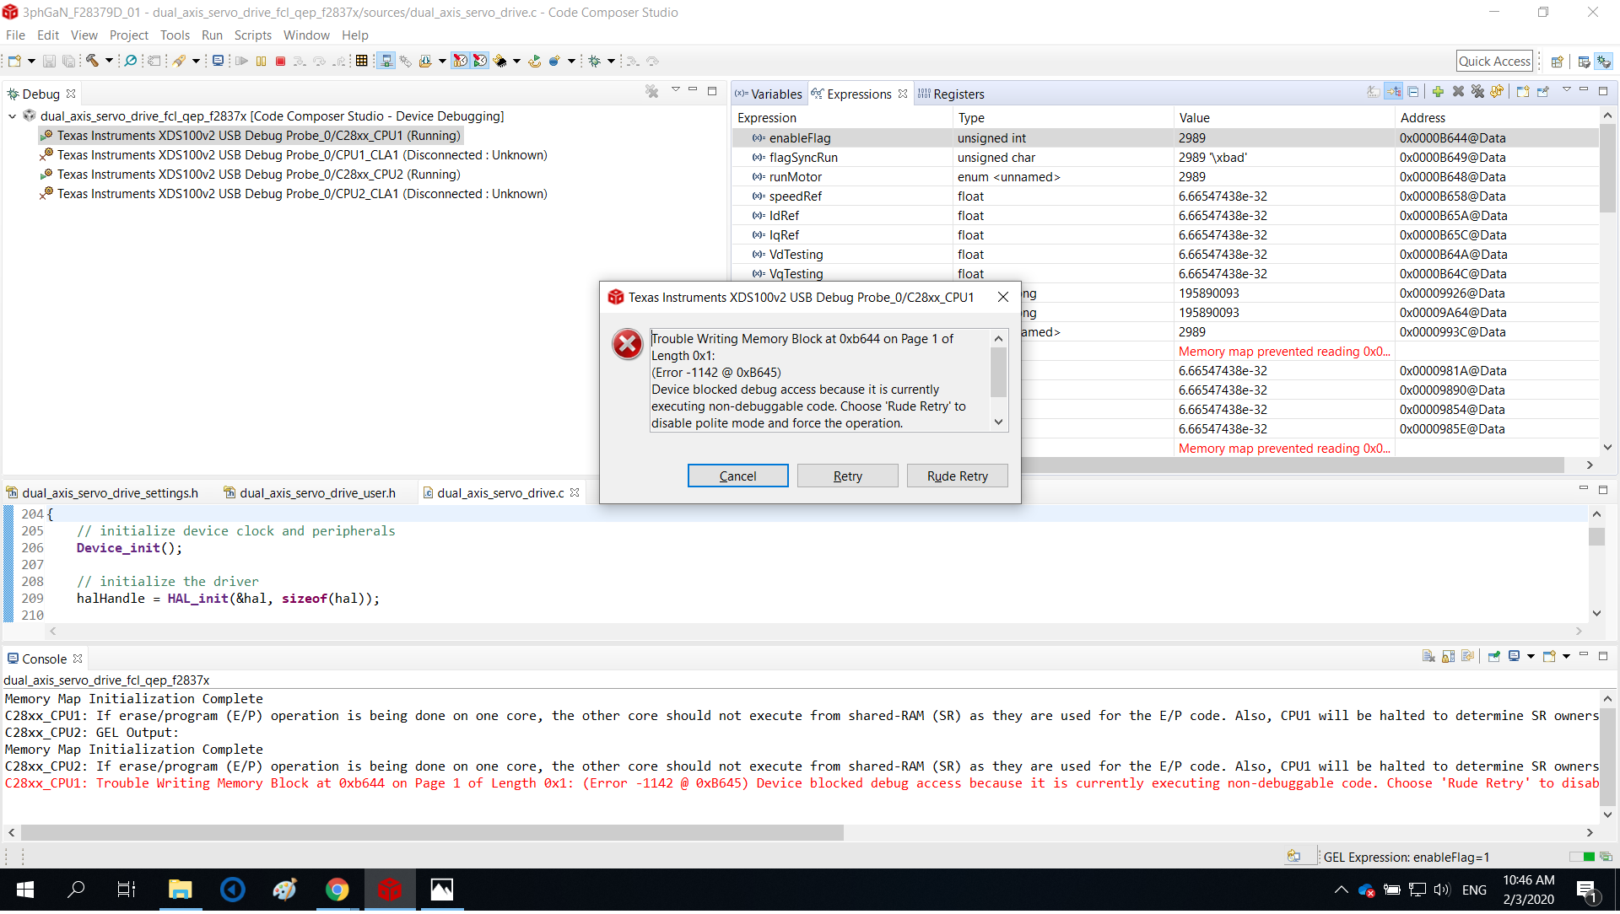1620x914 pixels.
Task: Collapse the dual_axis_servo_drive_fcl_qep_f2837x debug tree
Action: [x=12, y=116]
